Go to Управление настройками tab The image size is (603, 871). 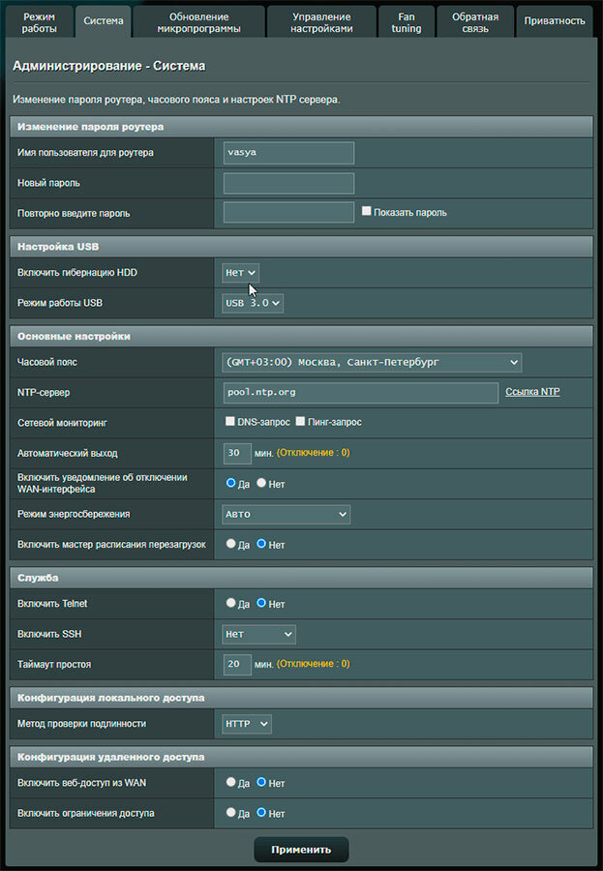[321, 22]
